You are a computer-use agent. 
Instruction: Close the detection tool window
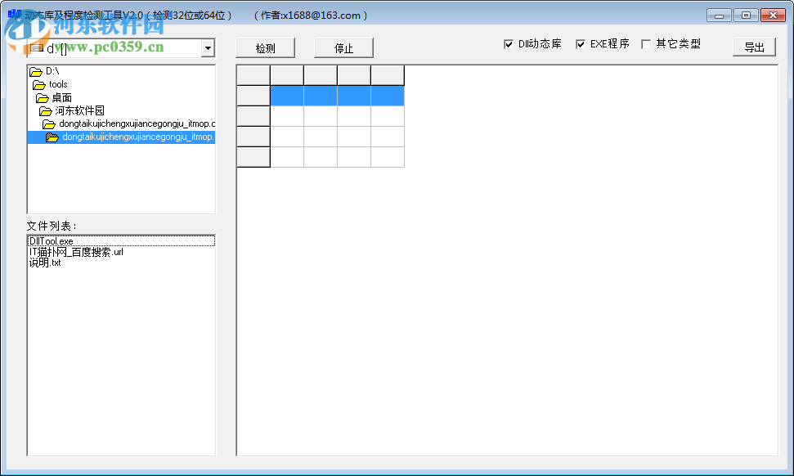point(774,16)
